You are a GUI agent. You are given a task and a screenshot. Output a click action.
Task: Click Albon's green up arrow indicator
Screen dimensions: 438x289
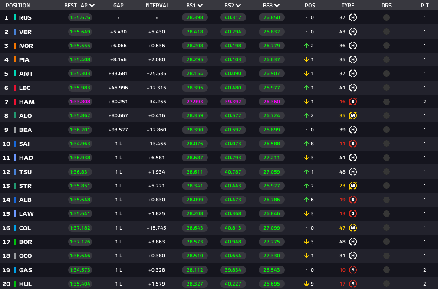306,200
